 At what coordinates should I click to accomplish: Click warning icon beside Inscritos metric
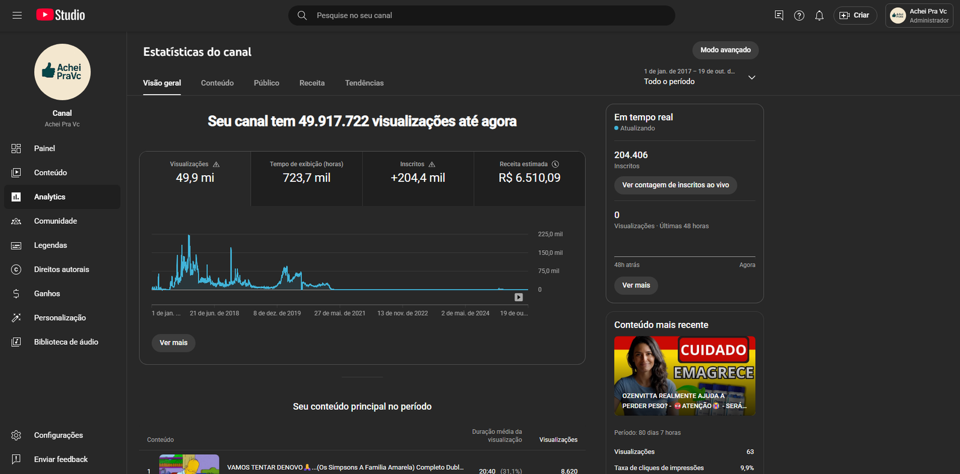[432, 164]
